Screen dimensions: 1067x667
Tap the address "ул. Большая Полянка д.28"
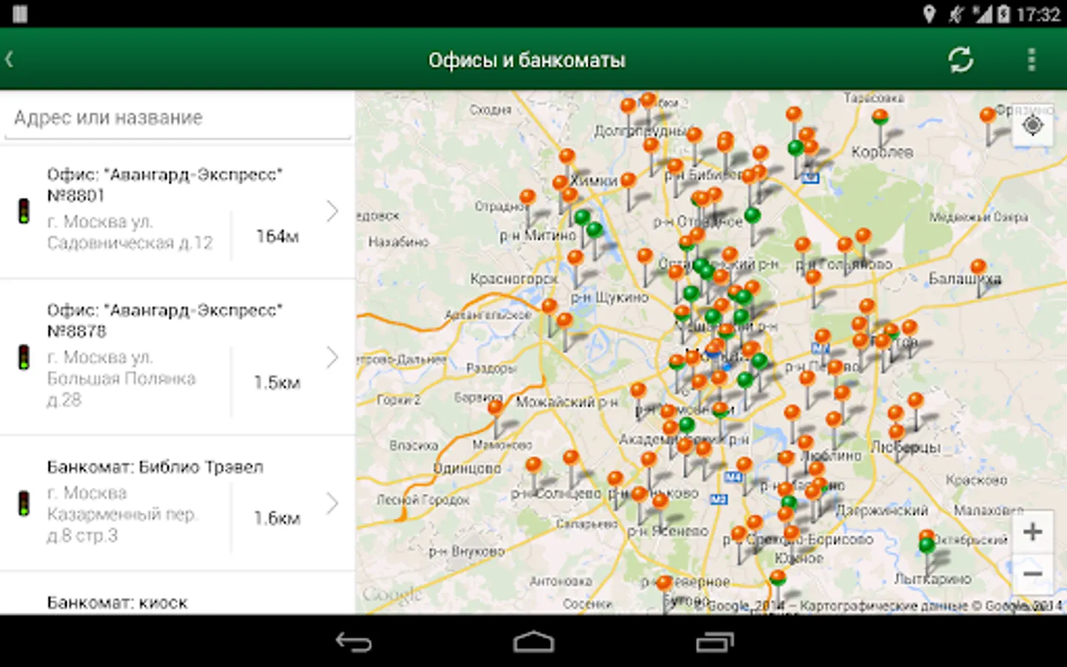pyautogui.click(x=122, y=378)
